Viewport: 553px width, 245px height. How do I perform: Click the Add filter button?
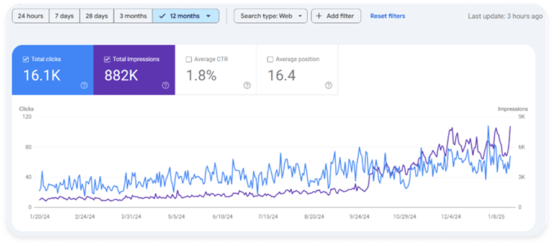point(336,16)
